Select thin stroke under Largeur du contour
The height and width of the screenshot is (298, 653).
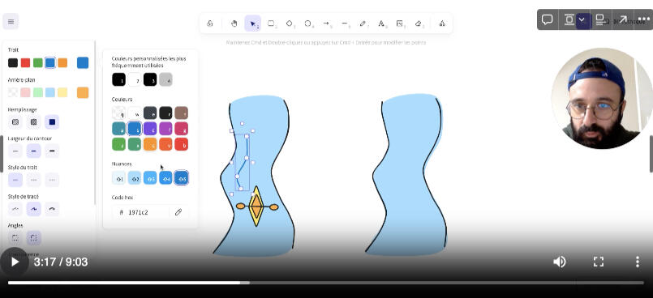[x=15, y=151]
